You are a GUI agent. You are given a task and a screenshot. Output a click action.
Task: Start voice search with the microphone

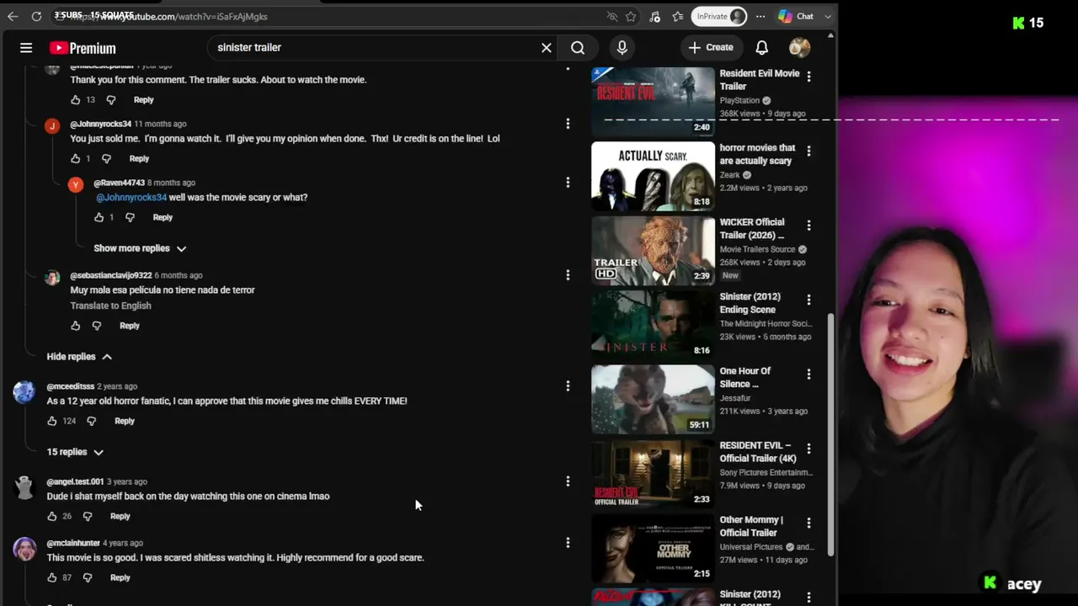point(622,48)
